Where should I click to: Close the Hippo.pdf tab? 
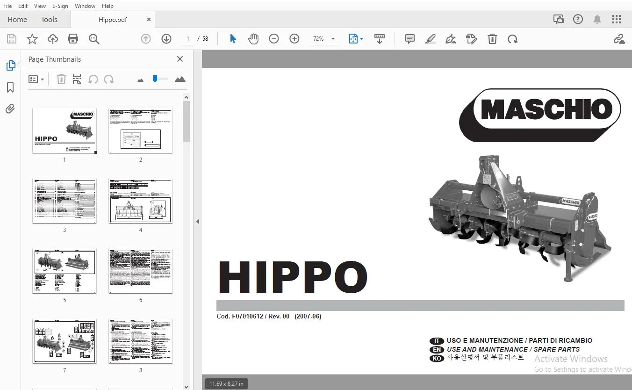pyautogui.click(x=149, y=20)
